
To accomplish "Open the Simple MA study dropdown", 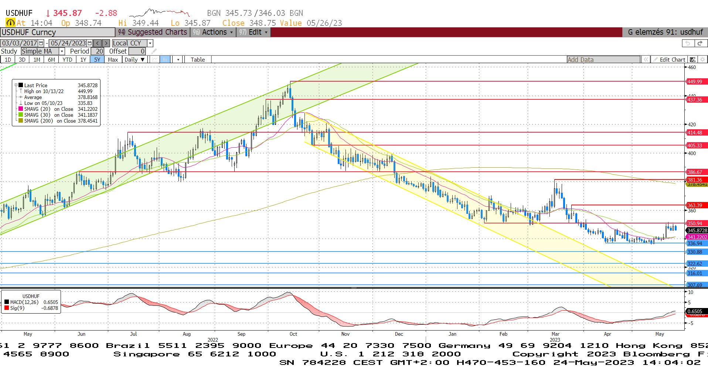I will (62, 51).
